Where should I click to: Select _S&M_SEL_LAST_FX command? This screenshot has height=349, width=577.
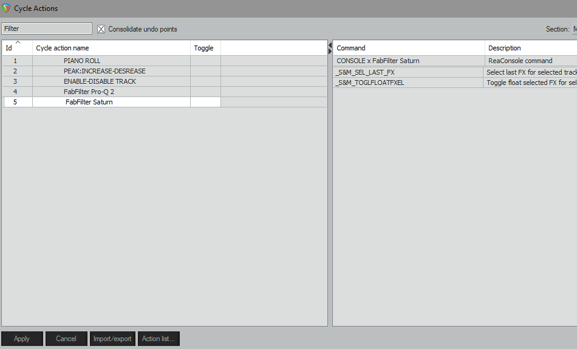click(x=408, y=72)
